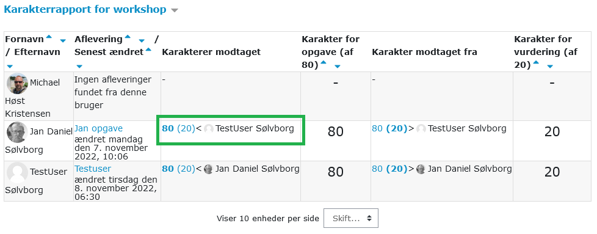
Task: Open the Skift... items per page dropdown
Action: coord(350,218)
